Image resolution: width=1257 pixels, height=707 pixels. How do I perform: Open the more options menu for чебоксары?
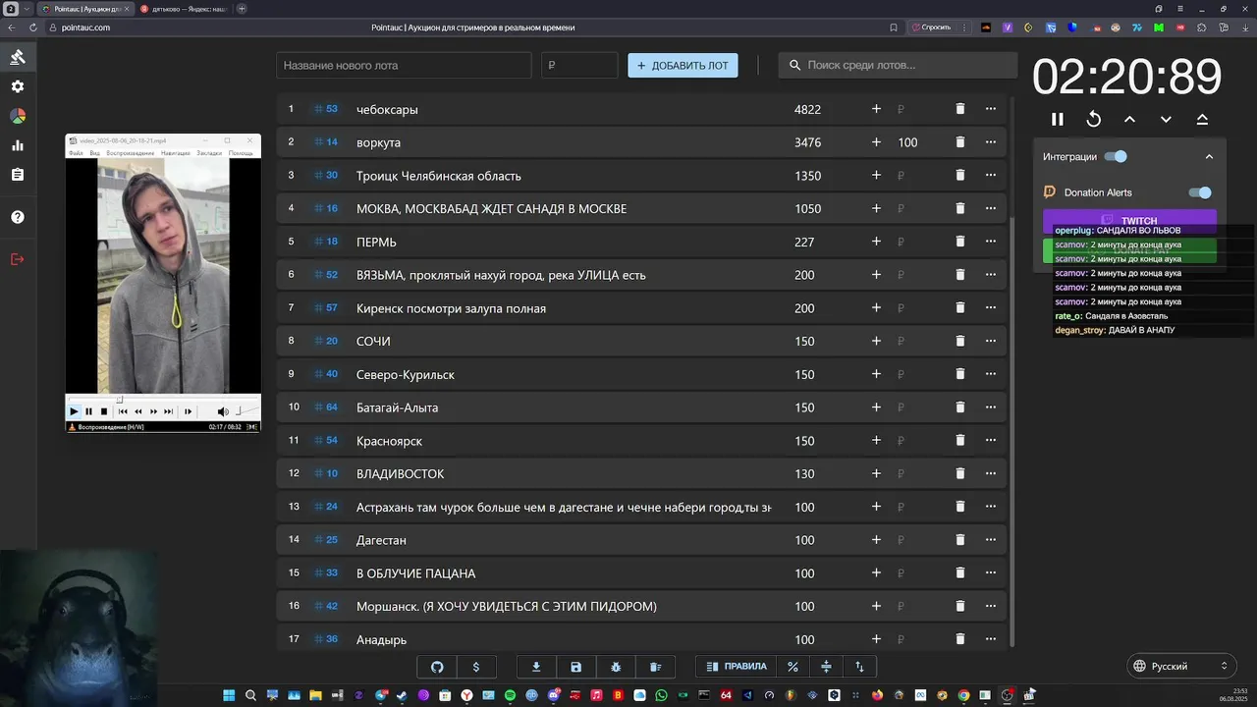tap(990, 109)
